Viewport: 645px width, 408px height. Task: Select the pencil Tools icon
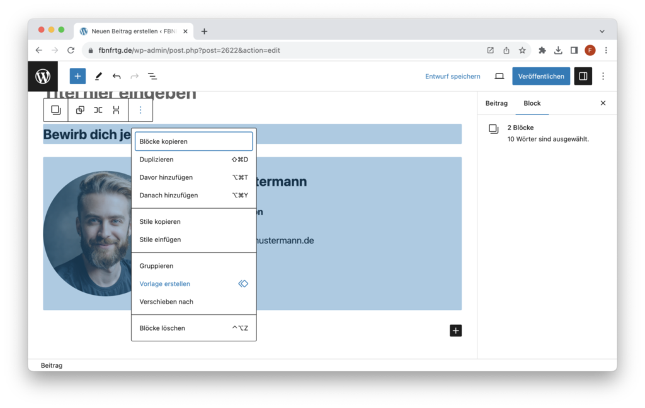98,76
